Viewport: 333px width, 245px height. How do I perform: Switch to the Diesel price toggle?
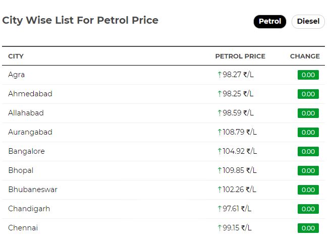[308, 21]
